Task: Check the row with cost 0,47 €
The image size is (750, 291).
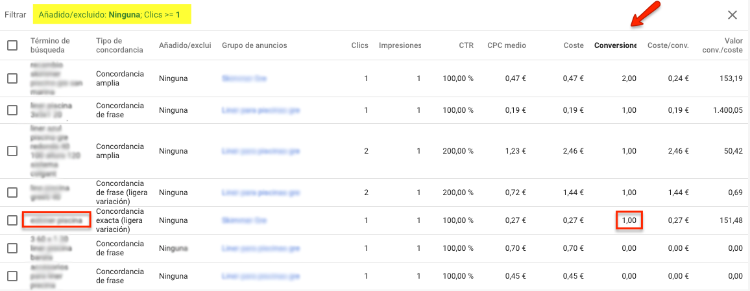Action: click(x=12, y=78)
